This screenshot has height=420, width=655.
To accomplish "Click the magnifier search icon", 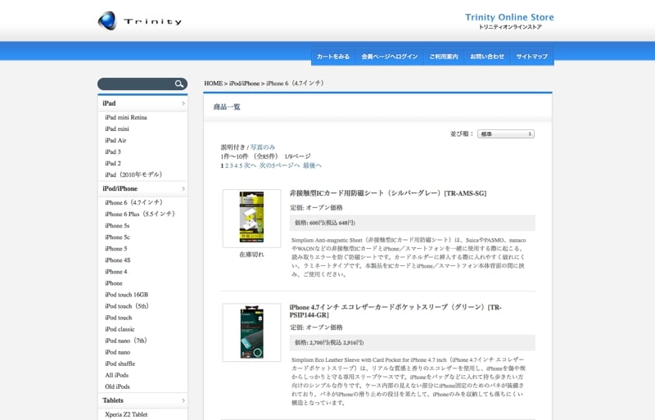I will pyautogui.click(x=179, y=84).
